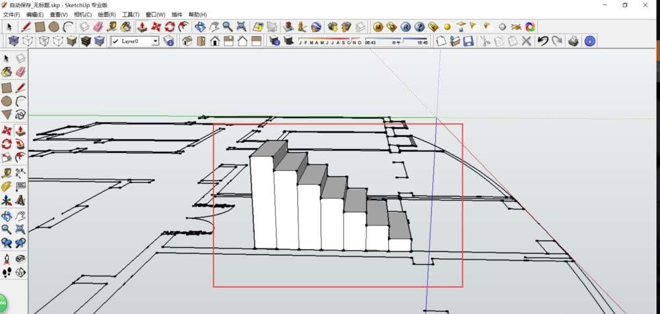Pick the Tape Measure tool in the top toolbar

[x=112, y=27]
